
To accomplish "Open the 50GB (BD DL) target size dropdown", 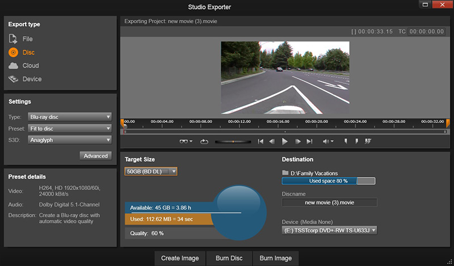I will point(151,171).
